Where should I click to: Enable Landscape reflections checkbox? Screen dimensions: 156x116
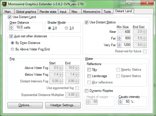point(89,76)
